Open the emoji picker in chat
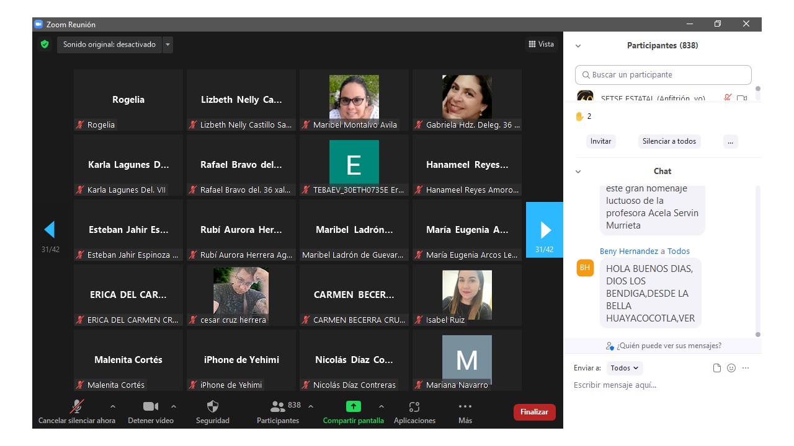 731,368
